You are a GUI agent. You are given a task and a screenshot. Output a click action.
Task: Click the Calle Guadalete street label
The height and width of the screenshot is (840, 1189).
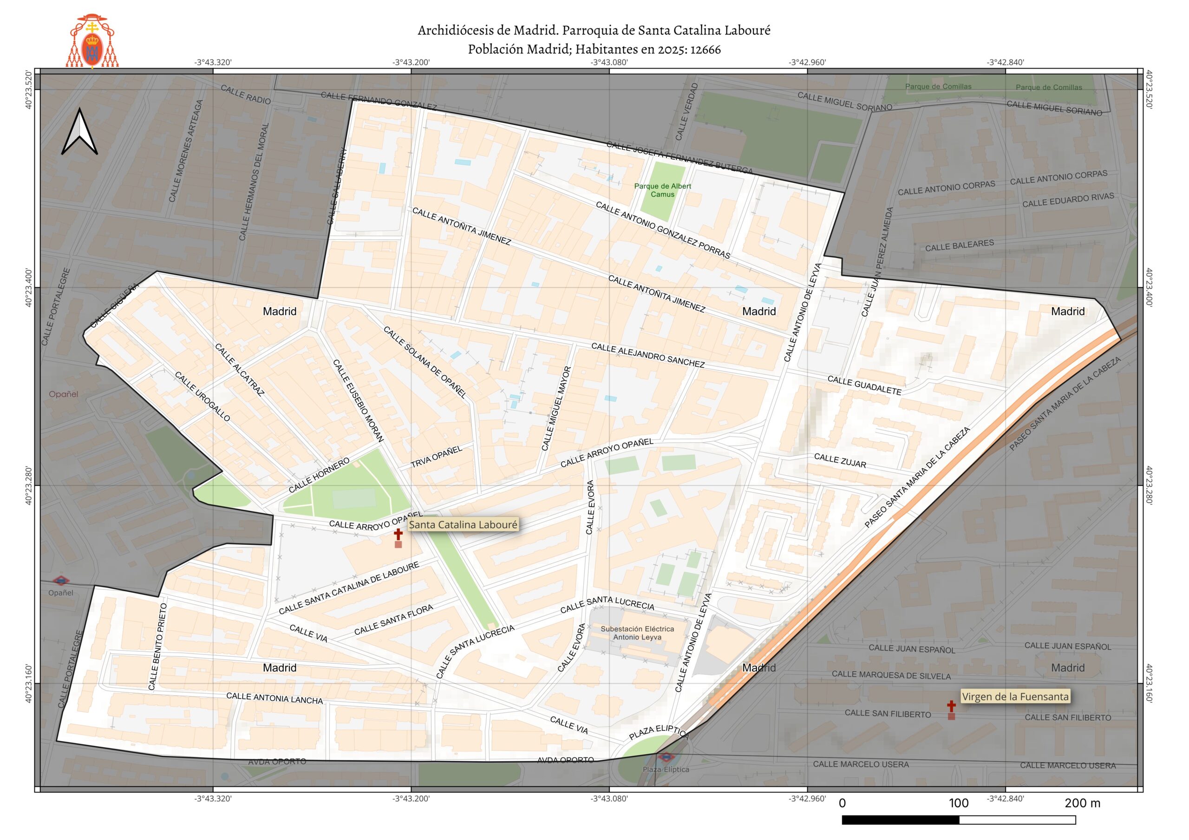point(864,386)
